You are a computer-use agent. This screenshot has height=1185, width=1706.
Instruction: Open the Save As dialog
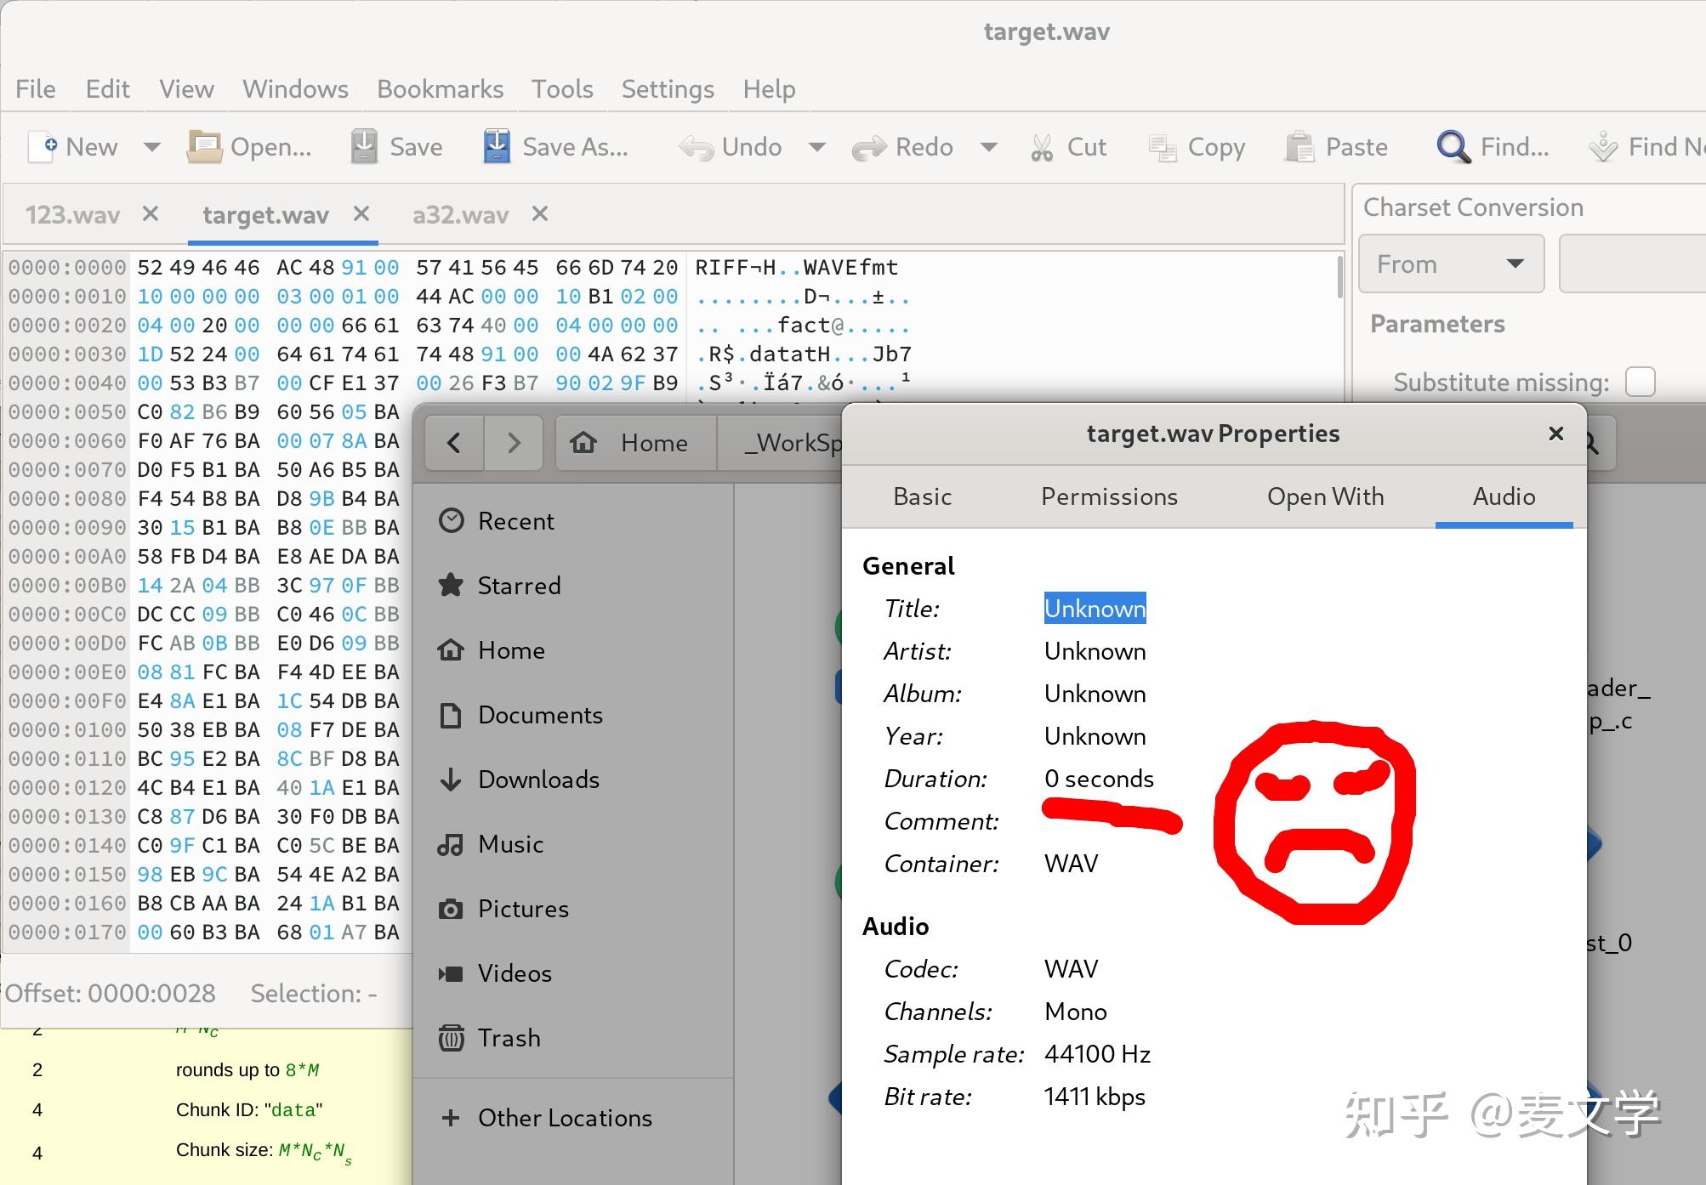(x=557, y=146)
